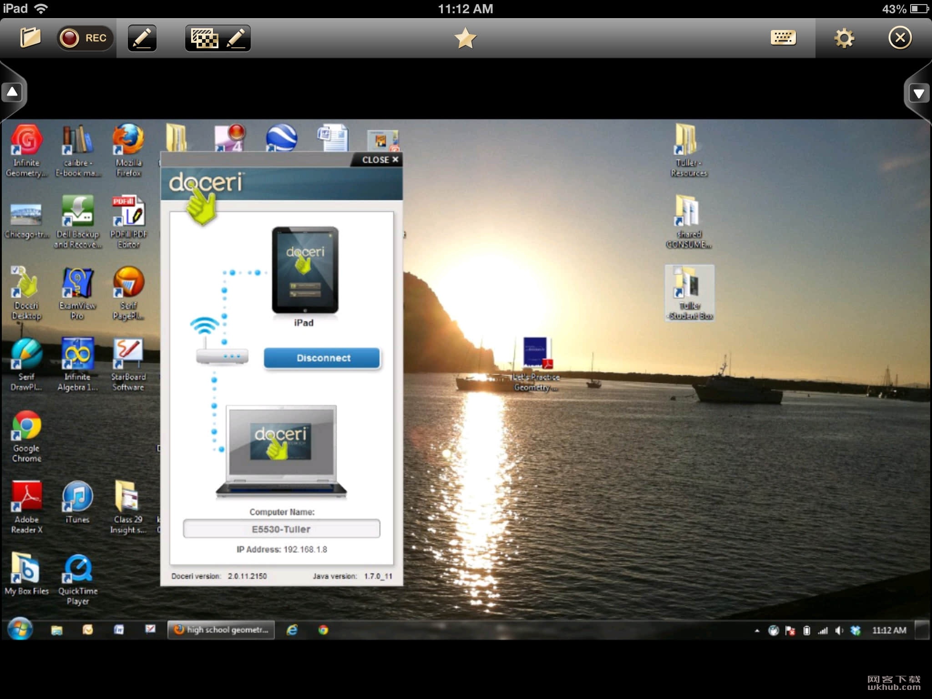Exit the remote session with X circle
The width and height of the screenshot is (932, 699).
pyautogui.click(x=900, y=38)
